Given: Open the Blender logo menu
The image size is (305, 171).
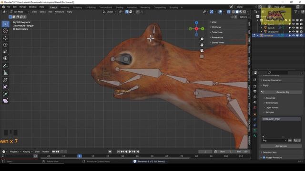Looking at the screenshot, I should [x=3, y=7].
